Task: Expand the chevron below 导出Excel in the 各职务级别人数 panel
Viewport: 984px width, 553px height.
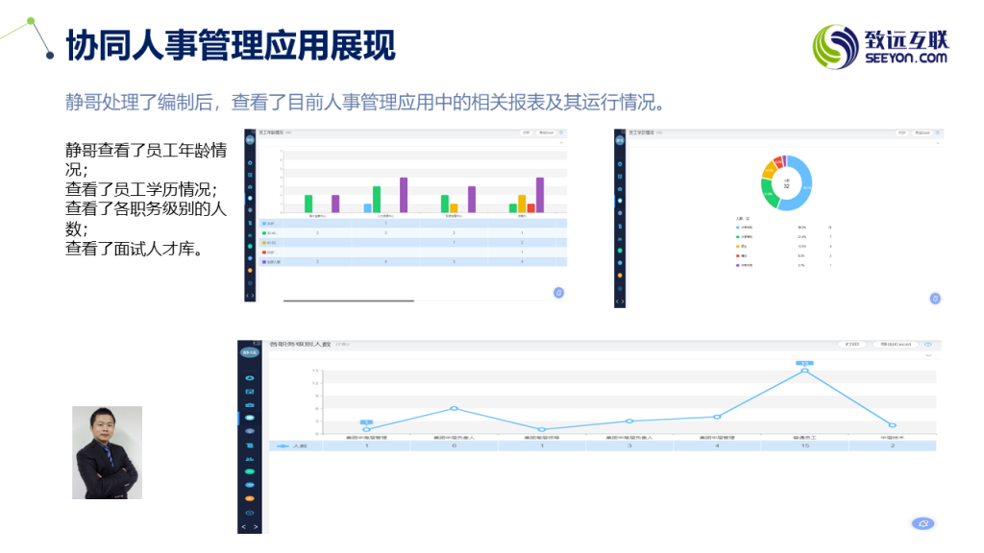Action: [x=928, y=355]
